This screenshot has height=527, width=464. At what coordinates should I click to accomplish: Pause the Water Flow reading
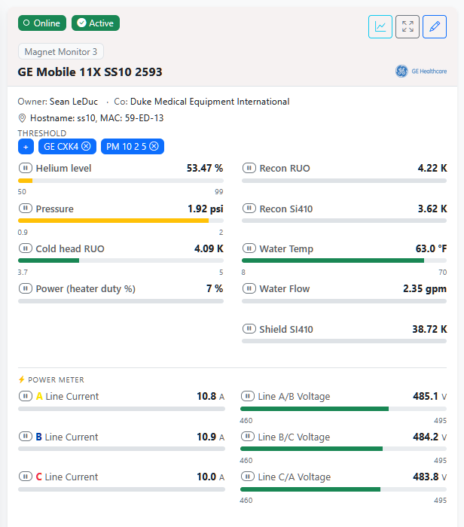point(249,288)
